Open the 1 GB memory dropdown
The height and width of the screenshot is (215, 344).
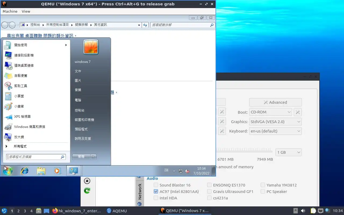click(x=289, y=152)
